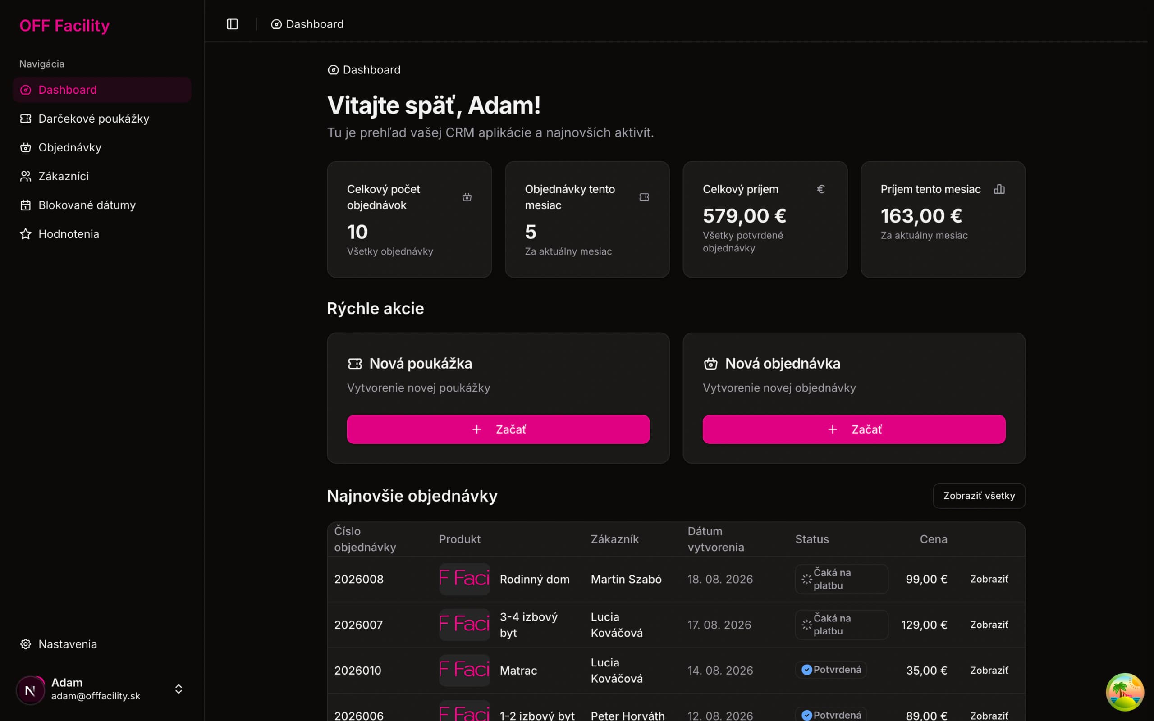Click product thumbnail for Matrac order

point(464,670)
